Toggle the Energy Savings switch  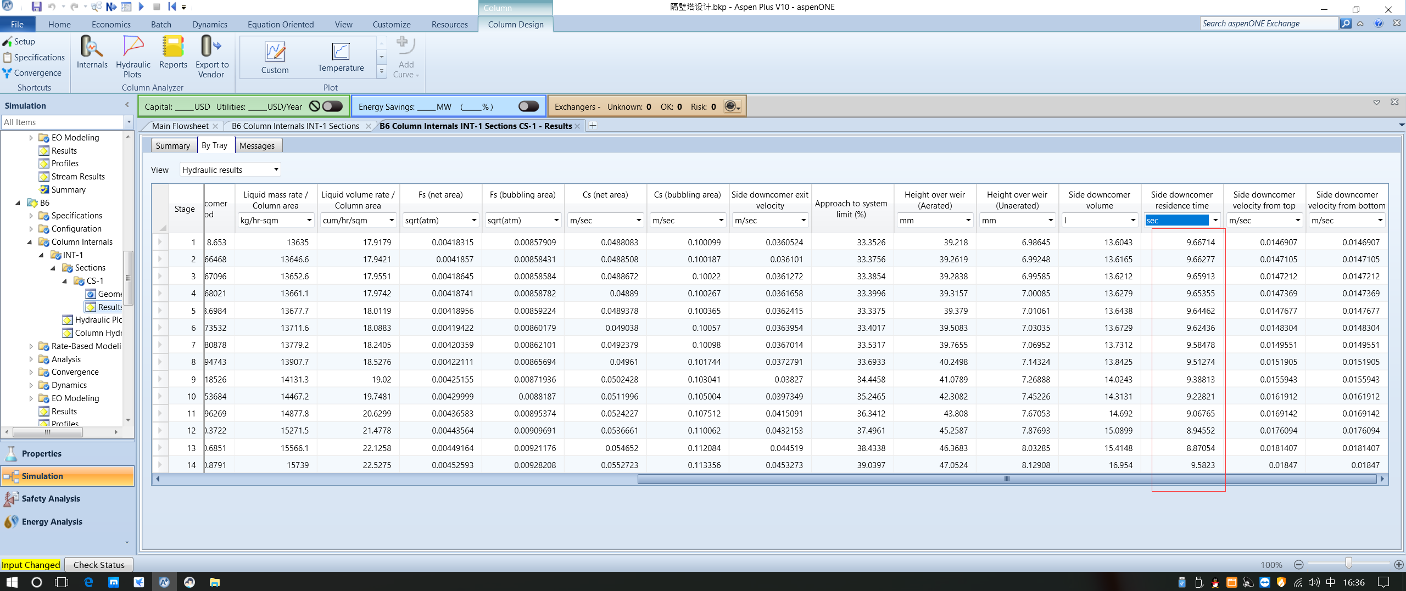pyautogui.click(x=528, y=106)
